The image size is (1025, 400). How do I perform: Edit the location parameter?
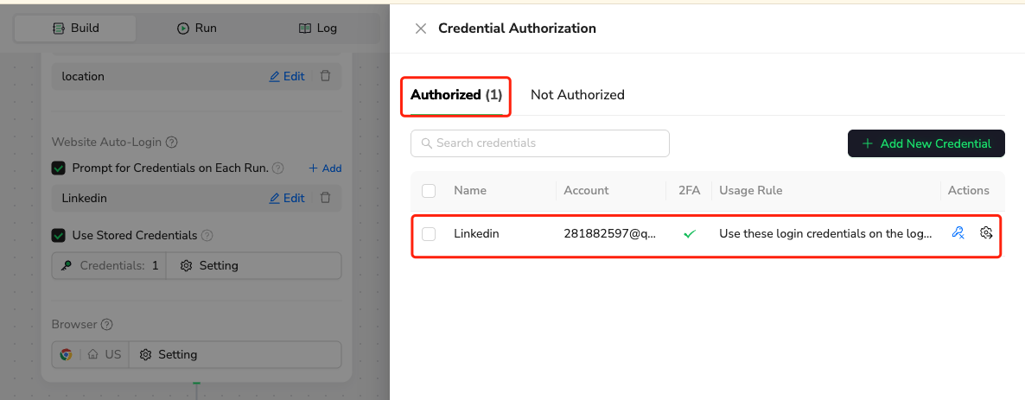pyautogui.click(x=287, y=76)
